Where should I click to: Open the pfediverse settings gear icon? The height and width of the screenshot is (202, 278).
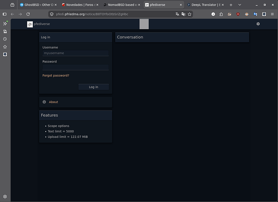[258, 24]
